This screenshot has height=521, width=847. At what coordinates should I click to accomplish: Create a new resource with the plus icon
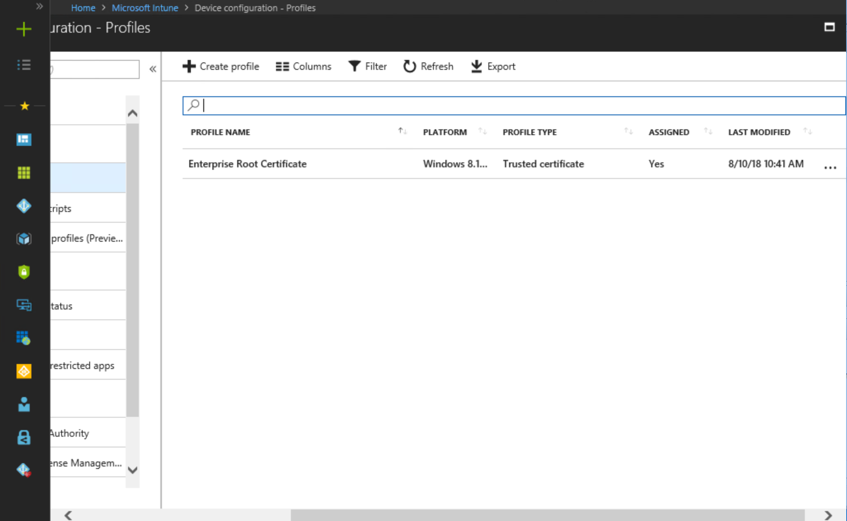coord(24,29)
